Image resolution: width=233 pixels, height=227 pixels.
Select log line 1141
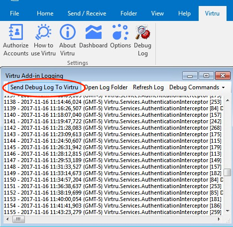click(x=113, y=121)
